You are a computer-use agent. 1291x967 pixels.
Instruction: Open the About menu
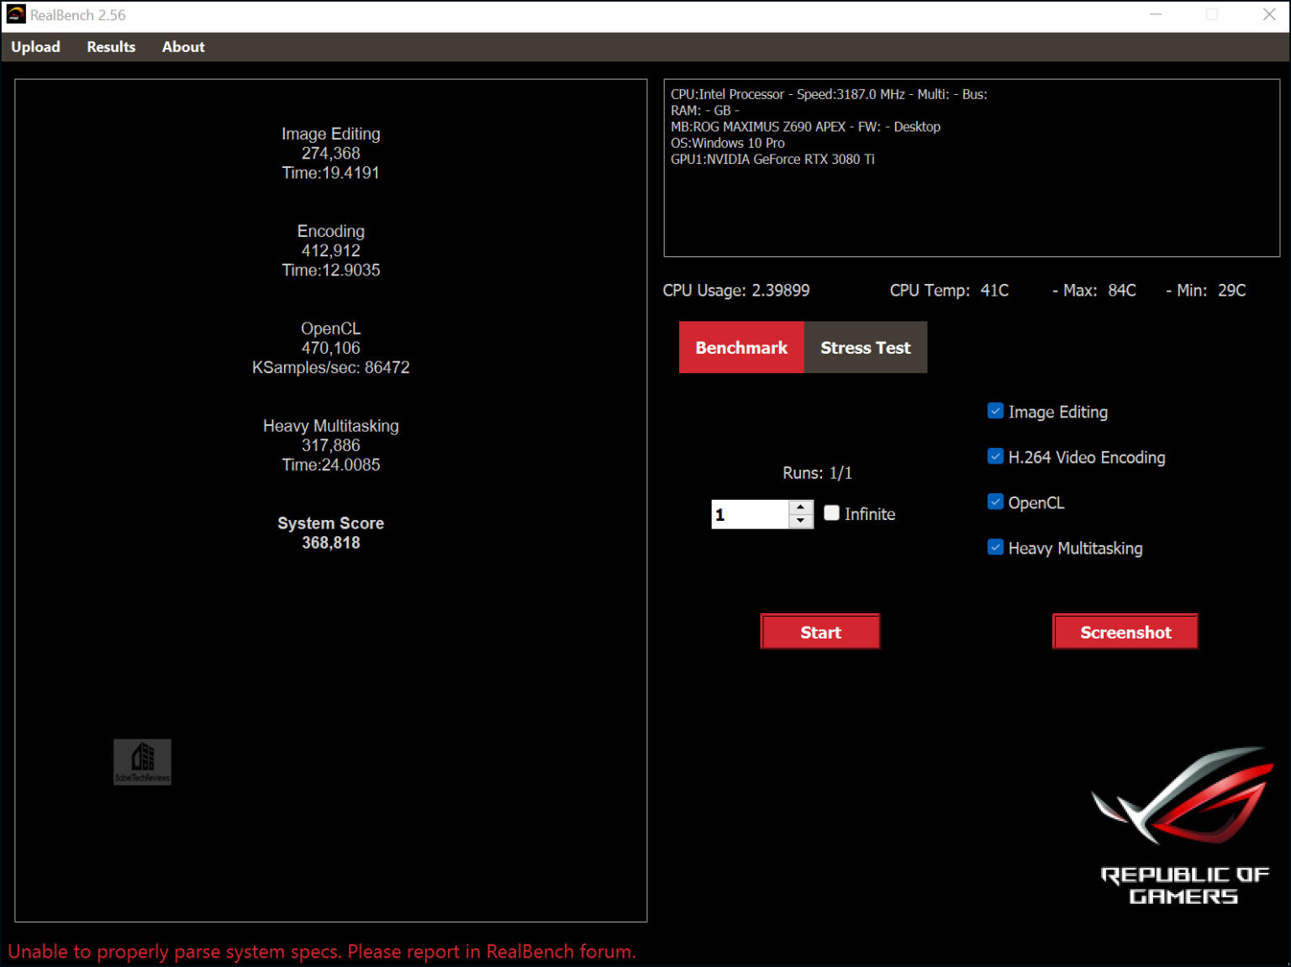click(183, 47)
